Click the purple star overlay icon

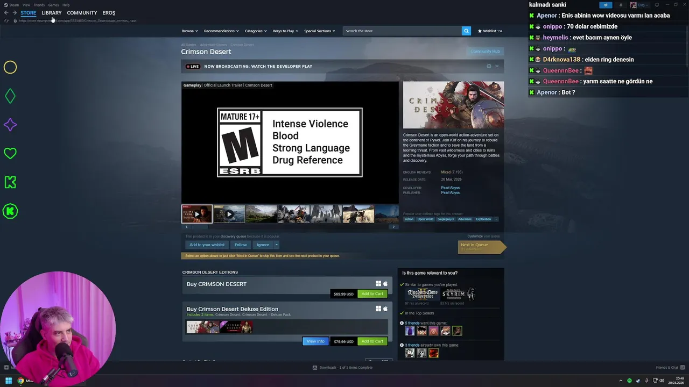pos(10,125)
